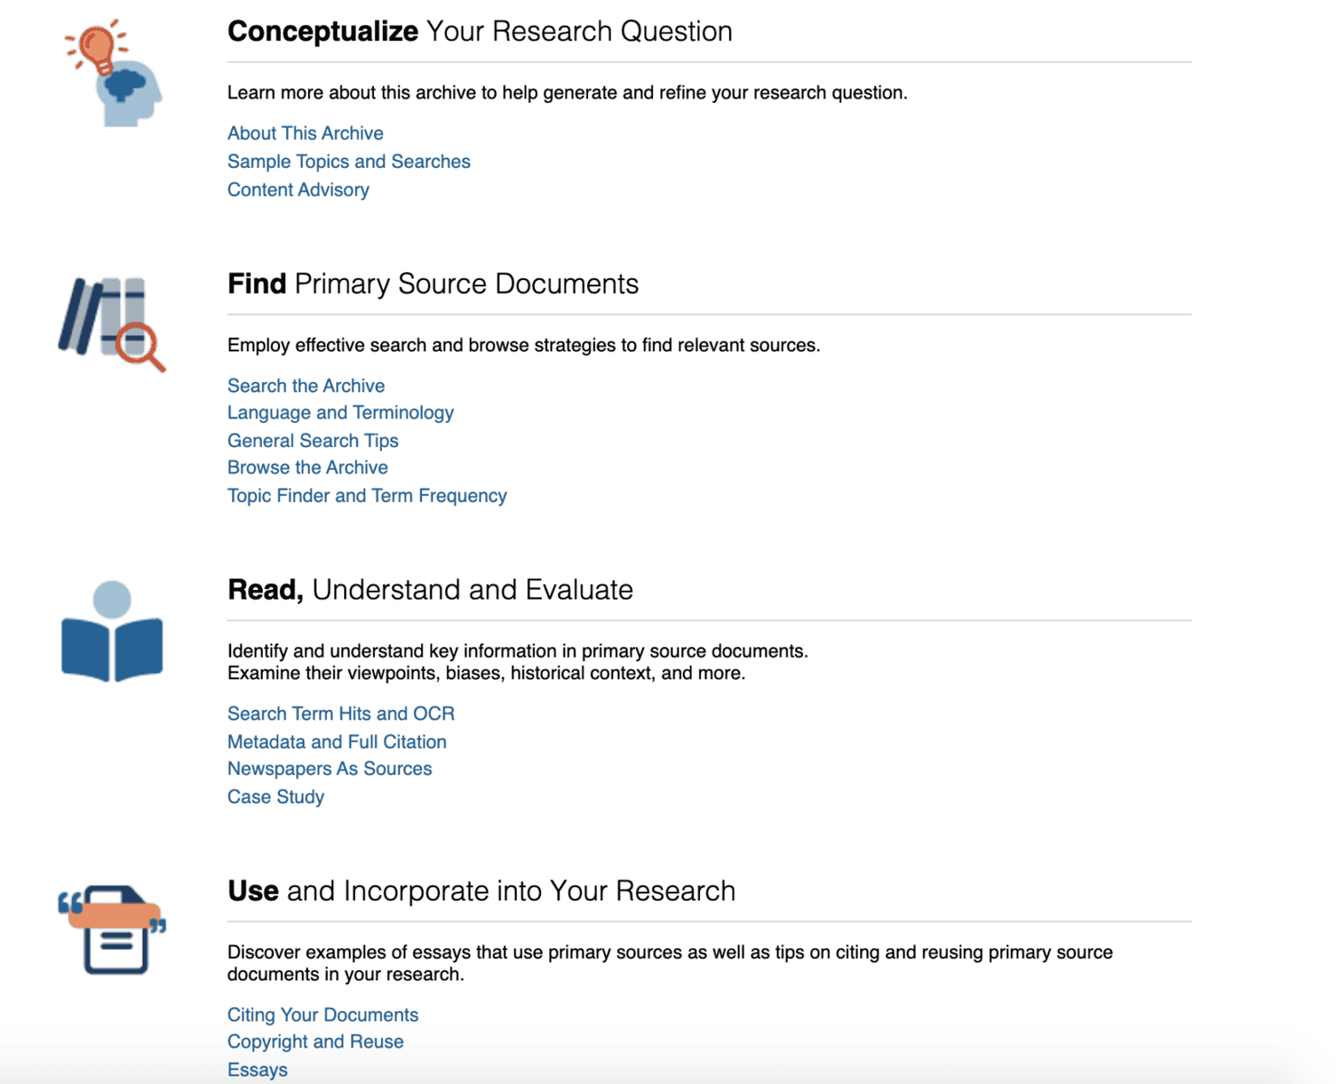1336x1084 pixels.
Task: Open Topic Finder and Term Frequency
Action: pyautogui.click(x=367, y=496)
